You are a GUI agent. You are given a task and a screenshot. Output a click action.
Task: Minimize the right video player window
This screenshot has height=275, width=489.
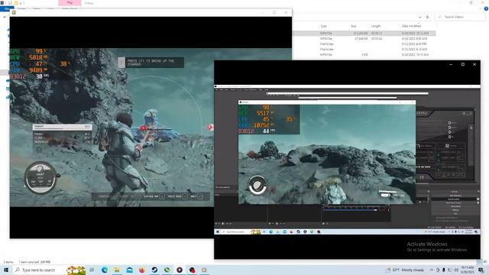click(451, 64)
